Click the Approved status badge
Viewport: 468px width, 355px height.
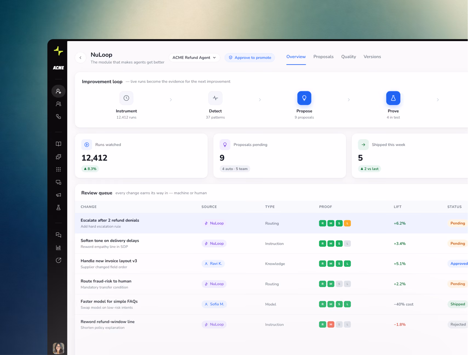pyautogui.click(x=458, y=264)
